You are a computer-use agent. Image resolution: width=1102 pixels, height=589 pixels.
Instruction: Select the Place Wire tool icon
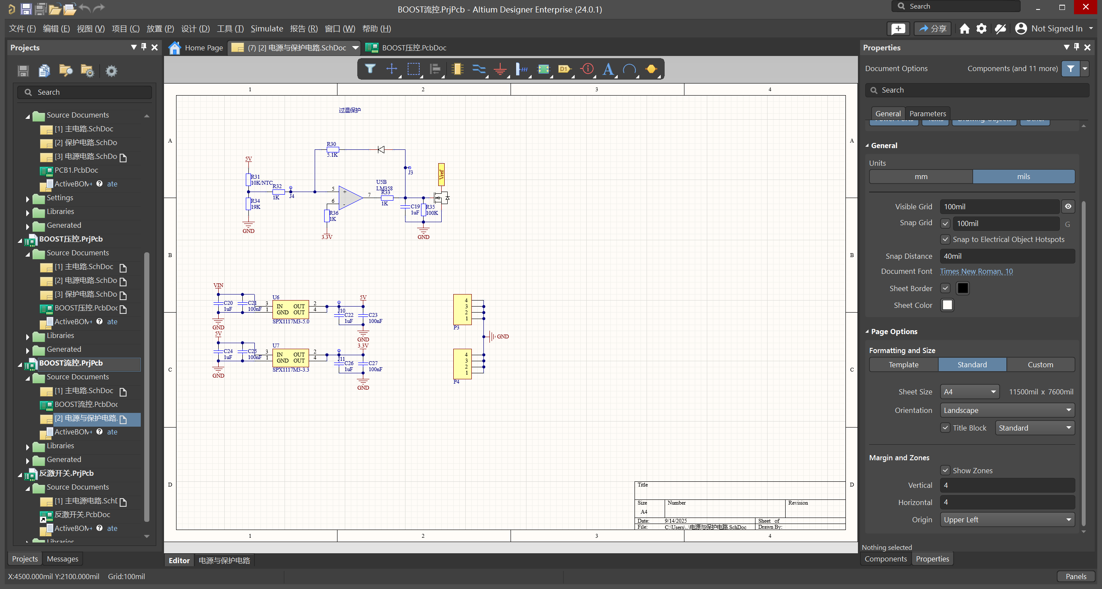pyautogui.click(x=479, y=69)
